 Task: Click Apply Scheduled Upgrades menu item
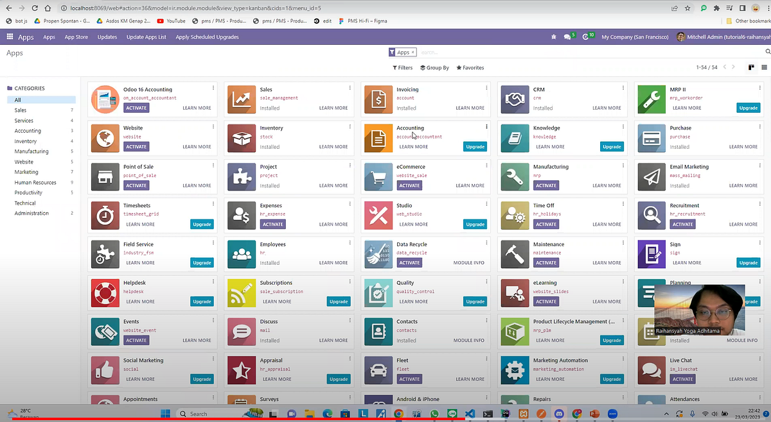(207, 37)
